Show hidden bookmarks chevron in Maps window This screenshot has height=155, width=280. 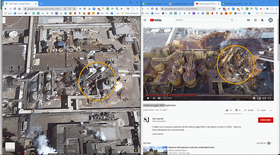118,13
